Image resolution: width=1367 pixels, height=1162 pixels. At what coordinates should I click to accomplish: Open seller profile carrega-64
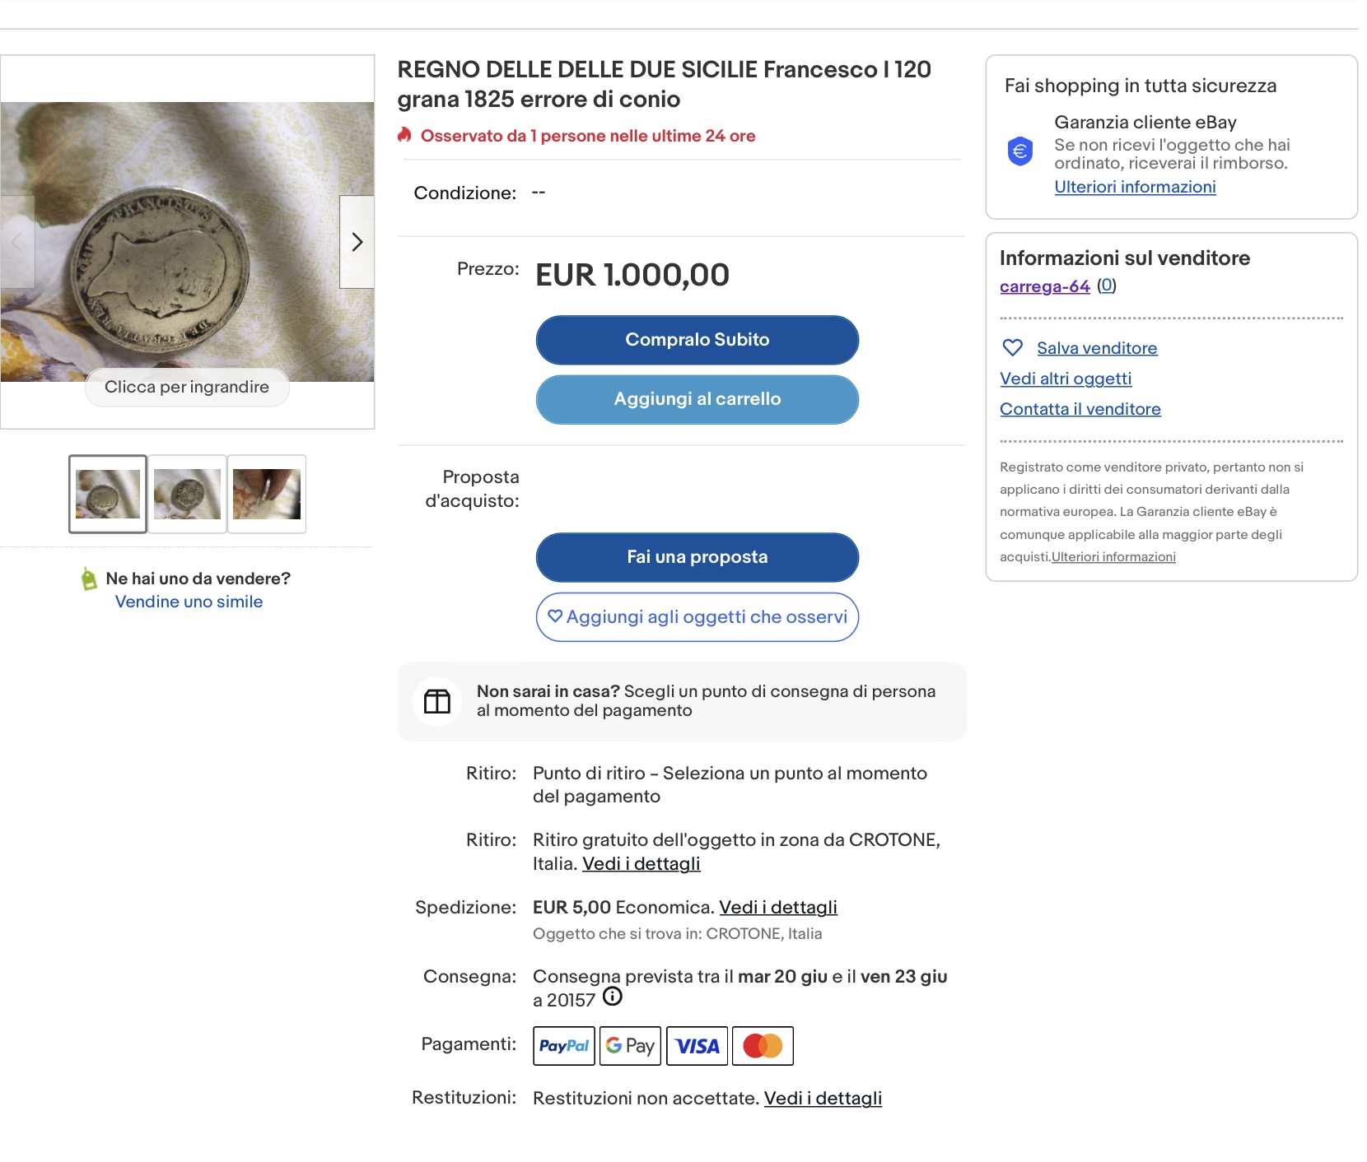coord(1044,286)
